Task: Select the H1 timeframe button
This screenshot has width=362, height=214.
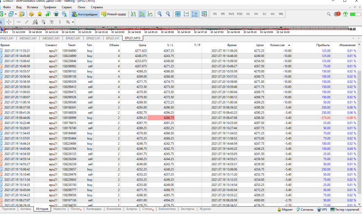Action: pyautogui.click(x=248, y=14)
